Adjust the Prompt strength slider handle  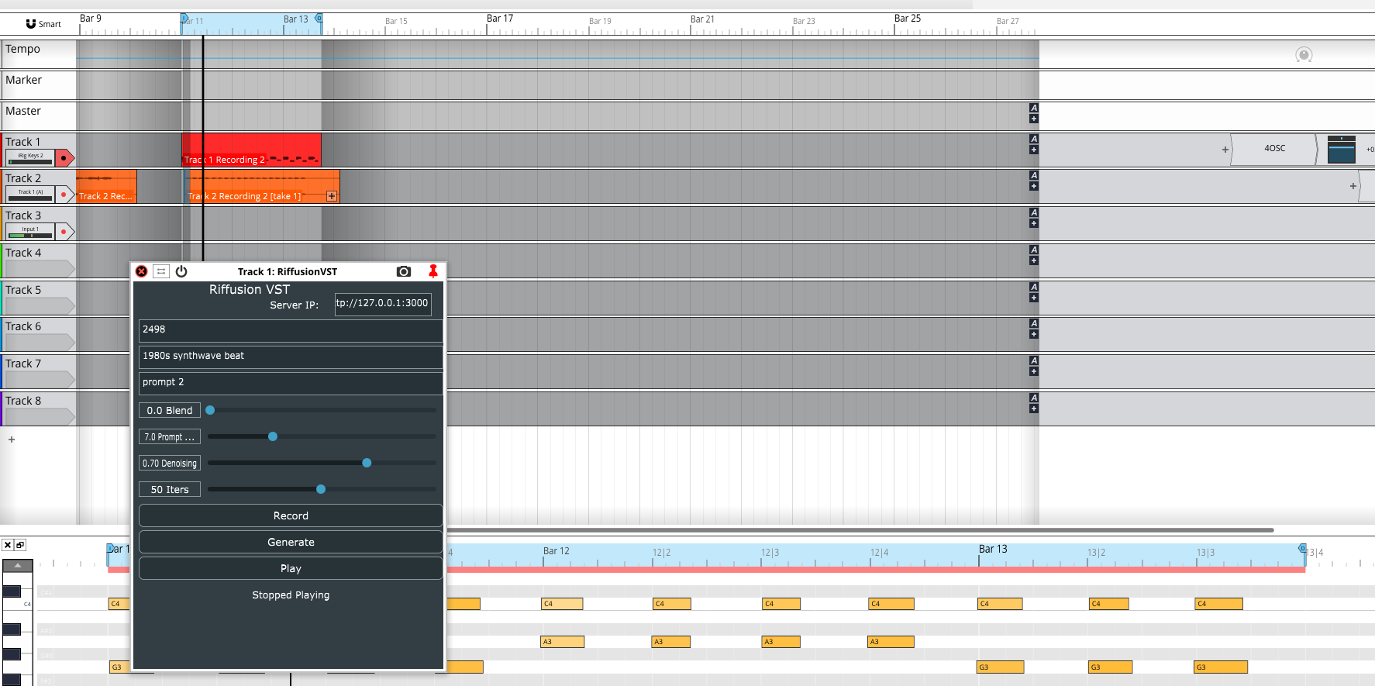pyautogui.click(x=273, y=436)
